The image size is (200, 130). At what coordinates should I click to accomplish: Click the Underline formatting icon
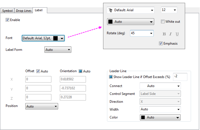pos(177,34)
